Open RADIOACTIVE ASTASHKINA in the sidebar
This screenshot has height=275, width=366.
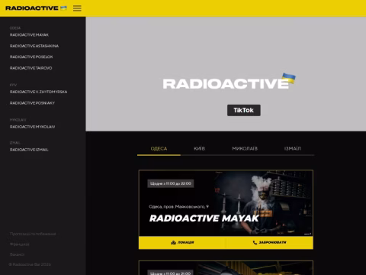(34, 46)
